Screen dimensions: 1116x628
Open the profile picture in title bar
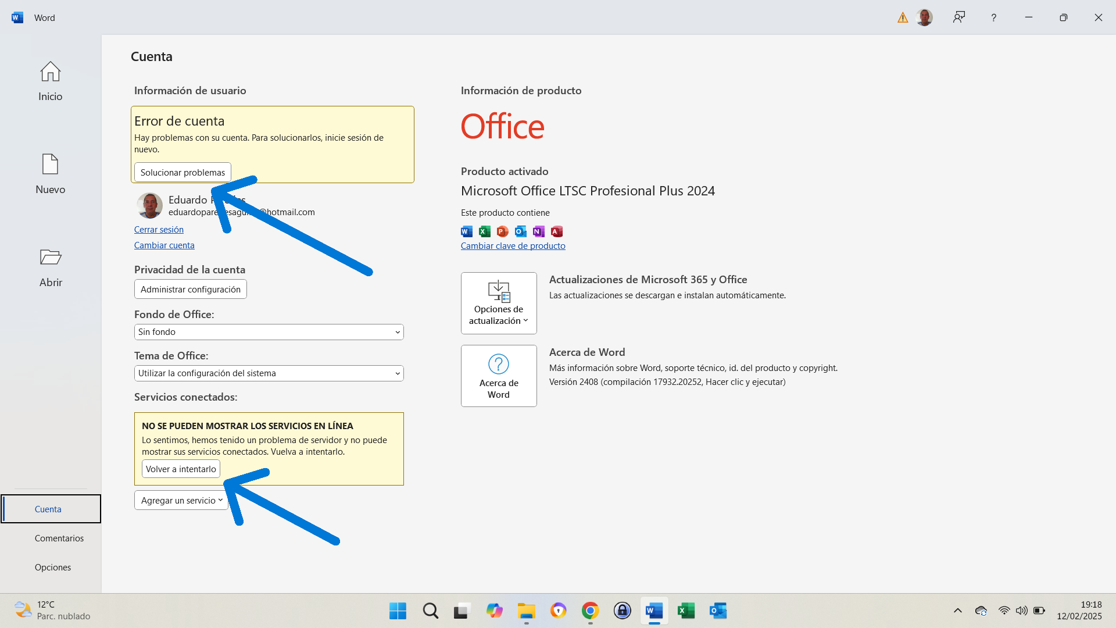(924, 17)
